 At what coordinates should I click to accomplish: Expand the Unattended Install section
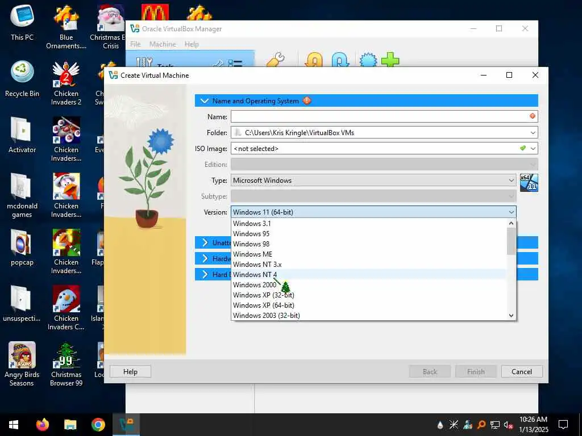pyautogui.click(x=205, y=242)
